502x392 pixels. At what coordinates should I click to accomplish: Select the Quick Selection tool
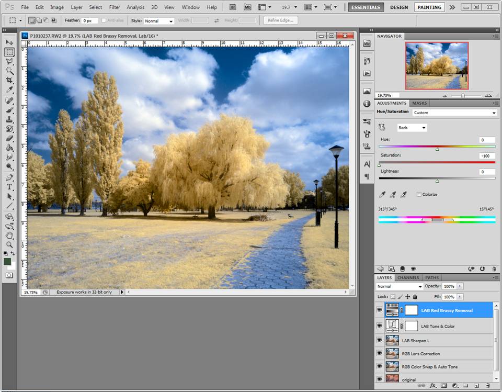click(x=9, y=71)
